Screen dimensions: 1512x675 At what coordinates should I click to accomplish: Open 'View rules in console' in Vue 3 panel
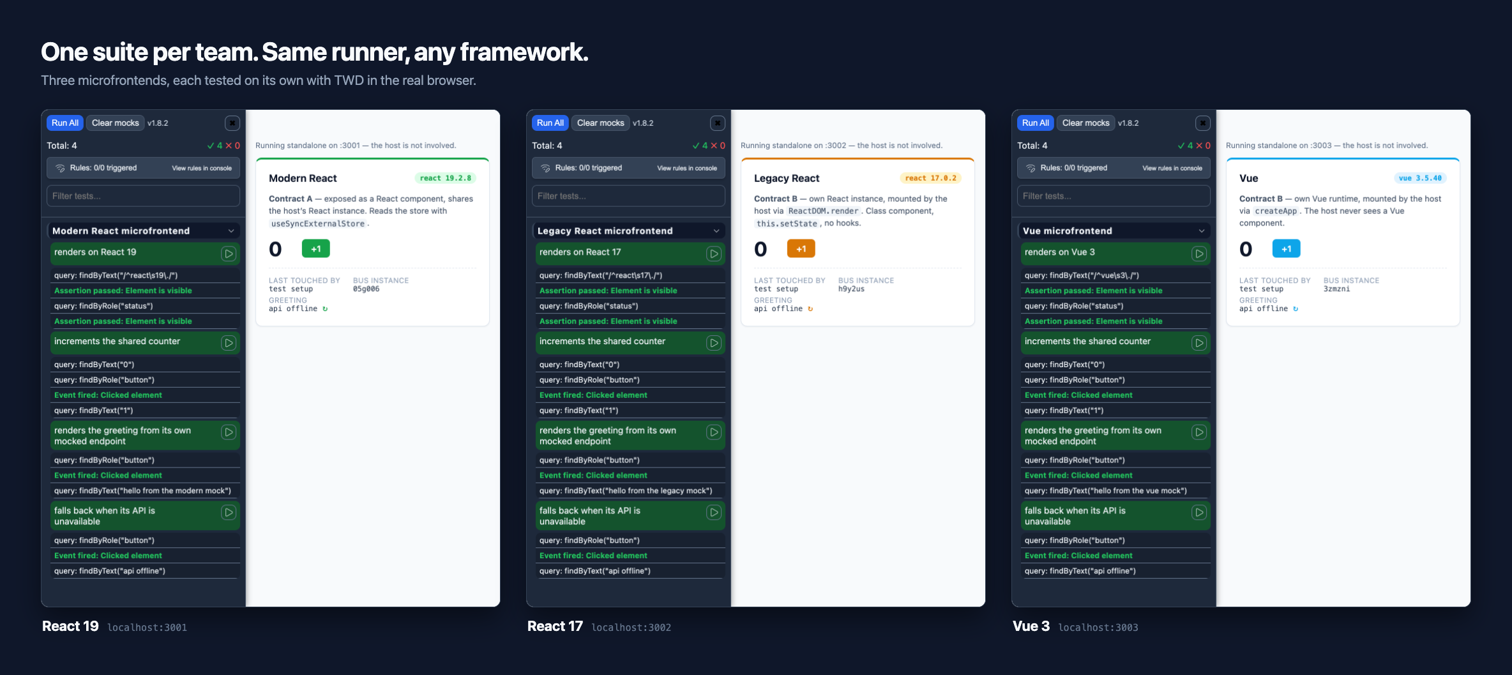coord(1172,169)
